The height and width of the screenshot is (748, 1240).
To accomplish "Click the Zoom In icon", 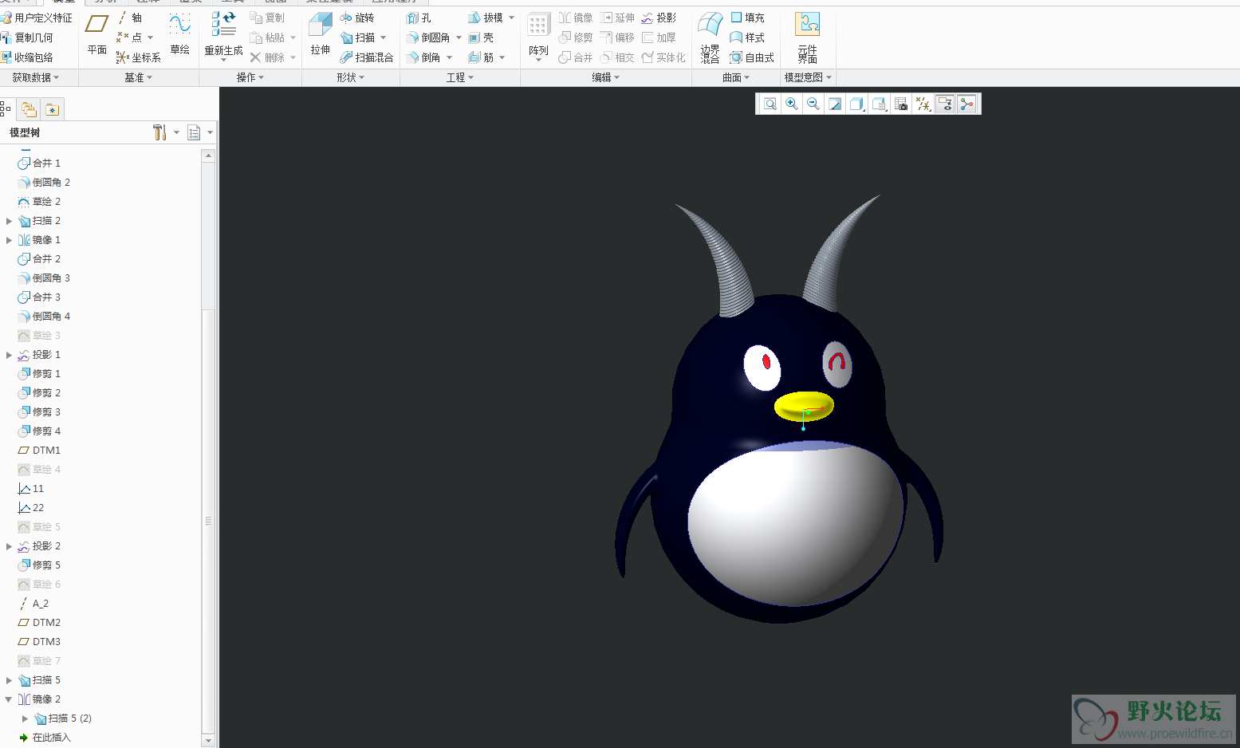I will point(792,104).
